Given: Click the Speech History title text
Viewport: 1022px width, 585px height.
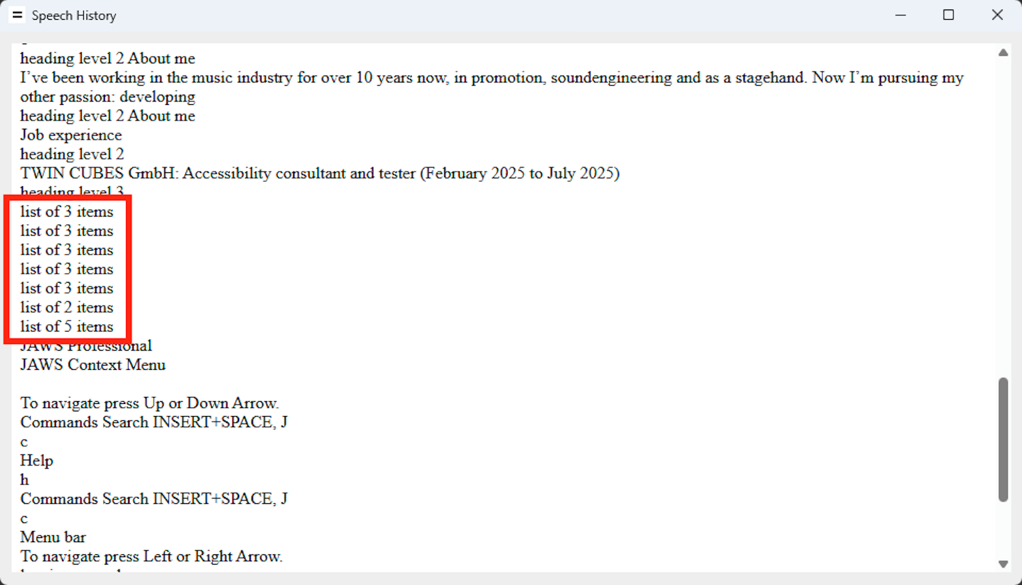Looking at the screenshot, I should 74,16.
